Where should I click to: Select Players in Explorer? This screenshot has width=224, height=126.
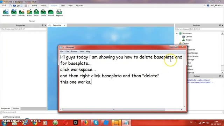[x=185, y=43]
